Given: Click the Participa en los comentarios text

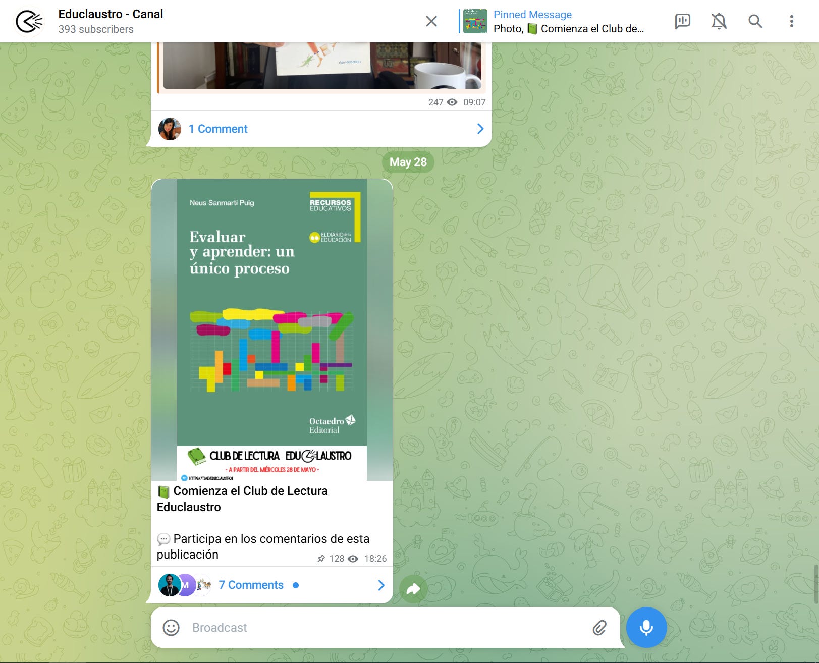Looking at the screenshot, I should coord(263,546).
